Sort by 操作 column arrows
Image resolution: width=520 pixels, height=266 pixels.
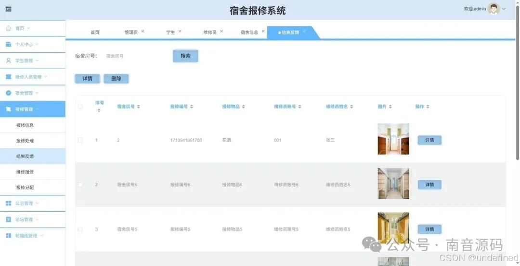click(x=428, y=107)
